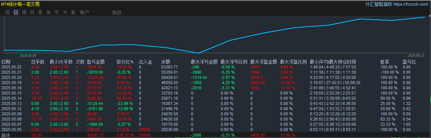The height and width of the screenshot is (138, 431).
Task: Open the 轨迹 track tab
Action: (x=117, y=12)
